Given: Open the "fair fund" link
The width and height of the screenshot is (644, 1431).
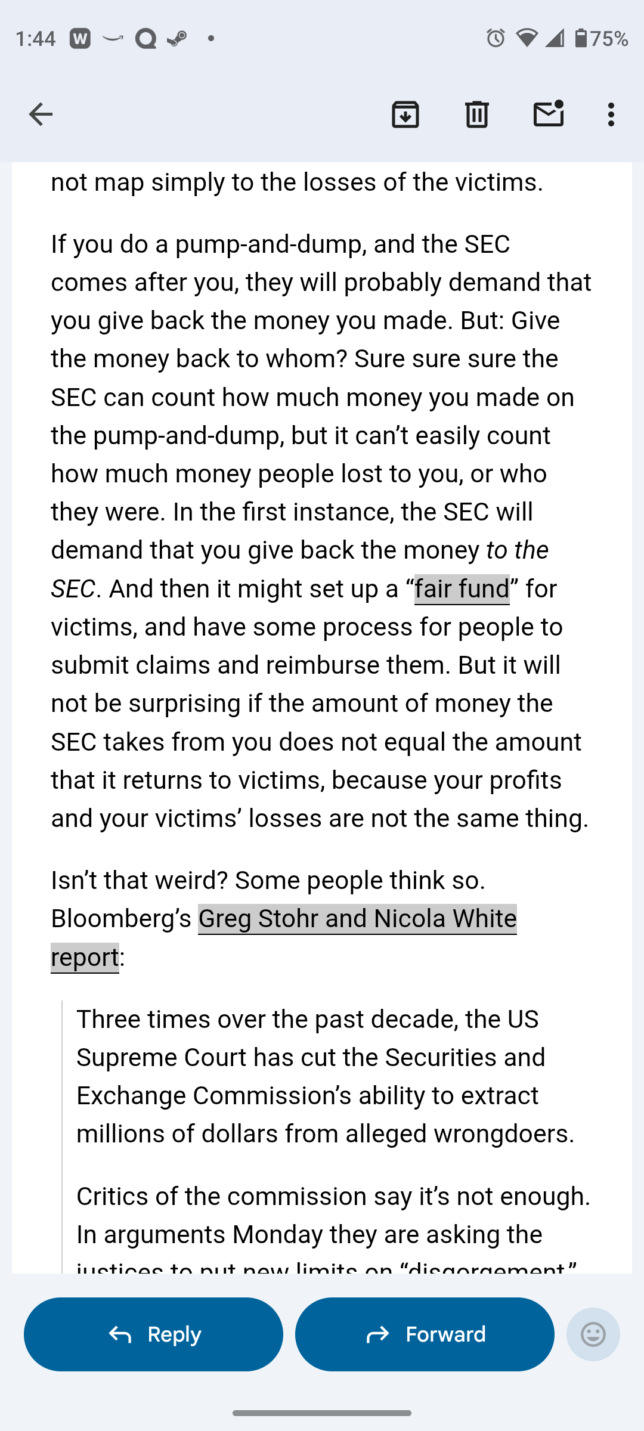Looking at the screenshot, I should [x=462, y=589].
